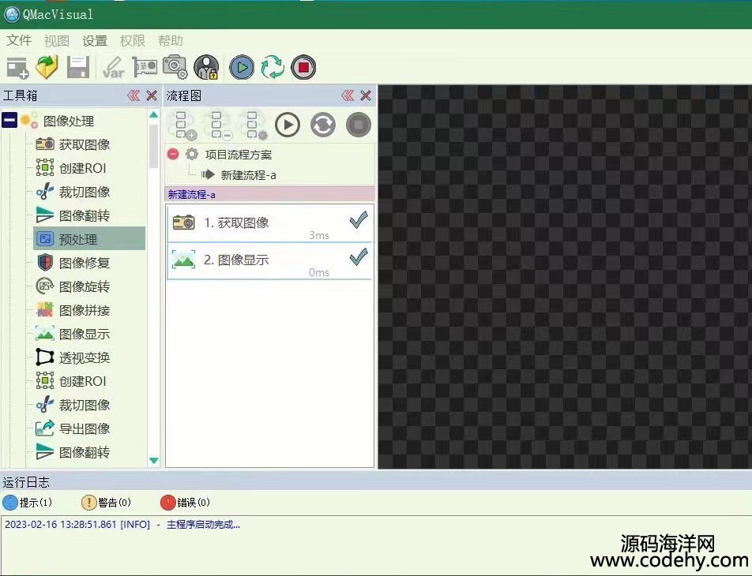Image resolution: width=752 pixels, height=576 pixels.
Task: Collapse the 图像处理 toolbox category
Action: click(x=9, y=120)
